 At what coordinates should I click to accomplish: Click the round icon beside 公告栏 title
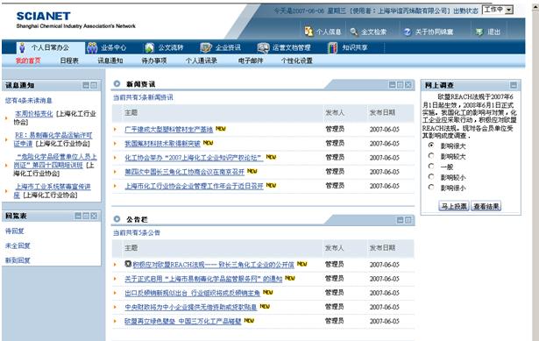[x=117, y=219]
